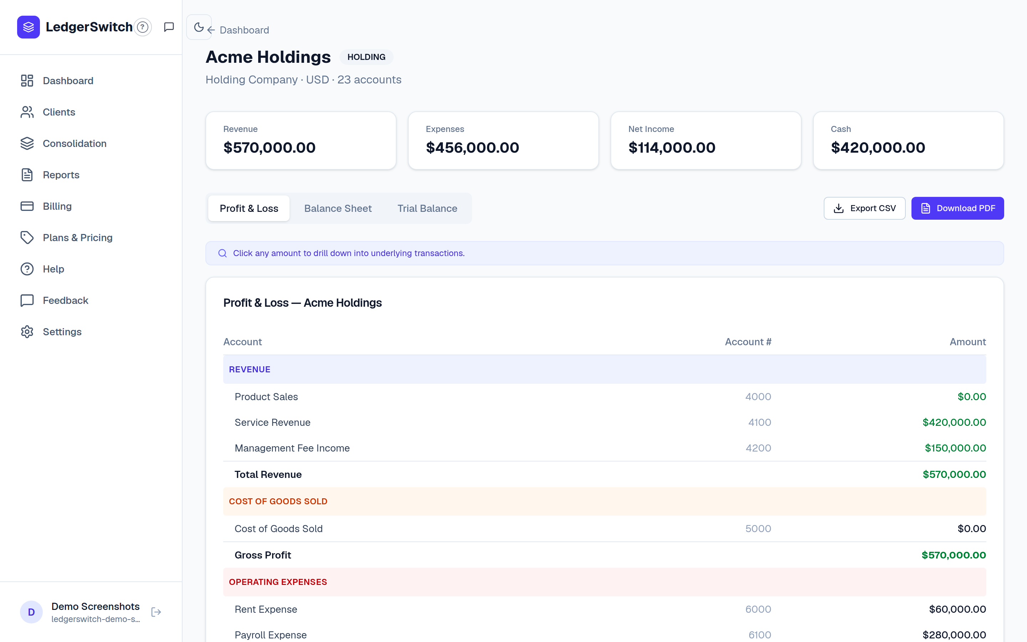Open the Help sidebar item
This screenshot has height=642, width=1027.
click(91, 269)
